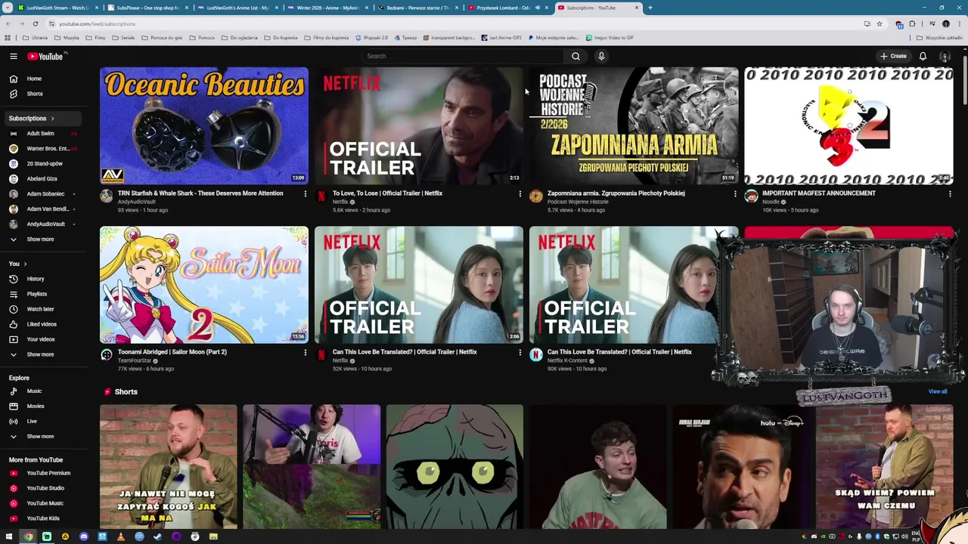The height and width of the screenshot is (544, 968).
Task: Open more options for To Love, To Lose trailer
Action: coord(520,194)
